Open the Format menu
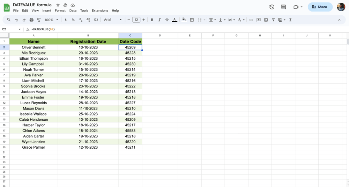349x187 pixels. click(x=60, y=11)
